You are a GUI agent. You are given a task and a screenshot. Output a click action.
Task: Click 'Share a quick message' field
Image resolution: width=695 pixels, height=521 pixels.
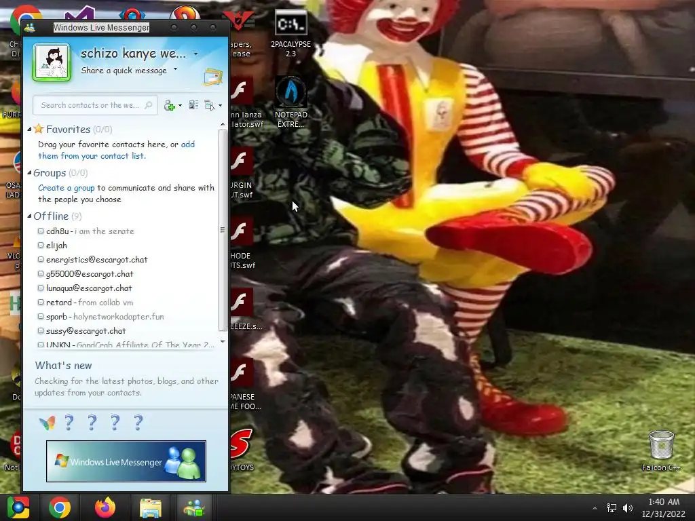(x=124, y=71)
